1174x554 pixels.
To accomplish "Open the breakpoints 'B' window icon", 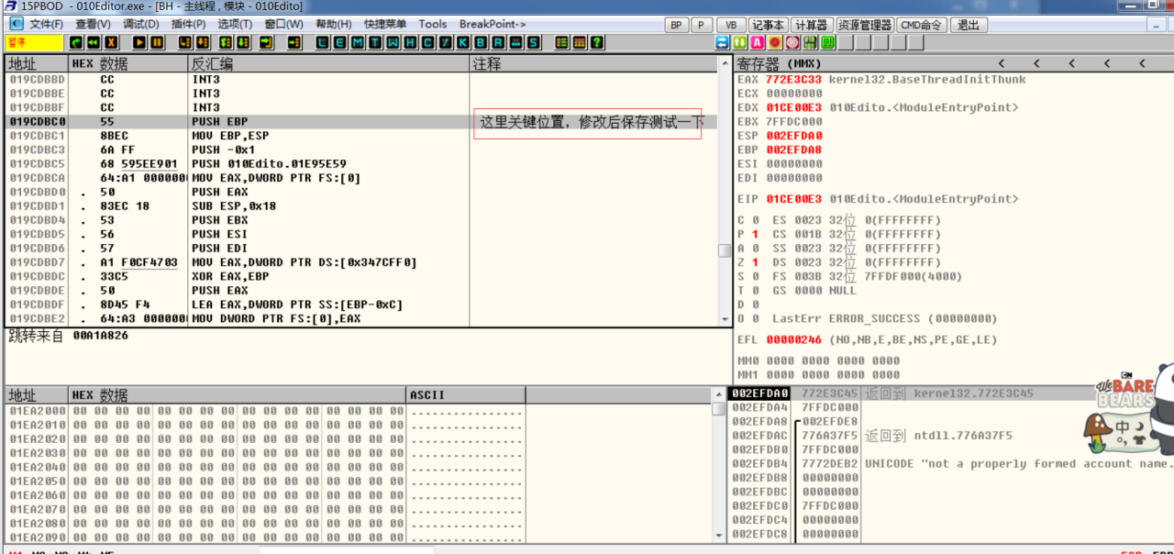I will point(480,43).
